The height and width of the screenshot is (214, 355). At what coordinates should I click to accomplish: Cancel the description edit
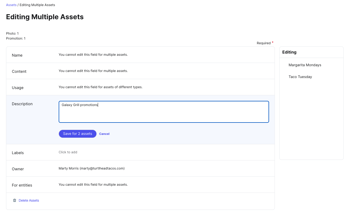coord(104,134)
